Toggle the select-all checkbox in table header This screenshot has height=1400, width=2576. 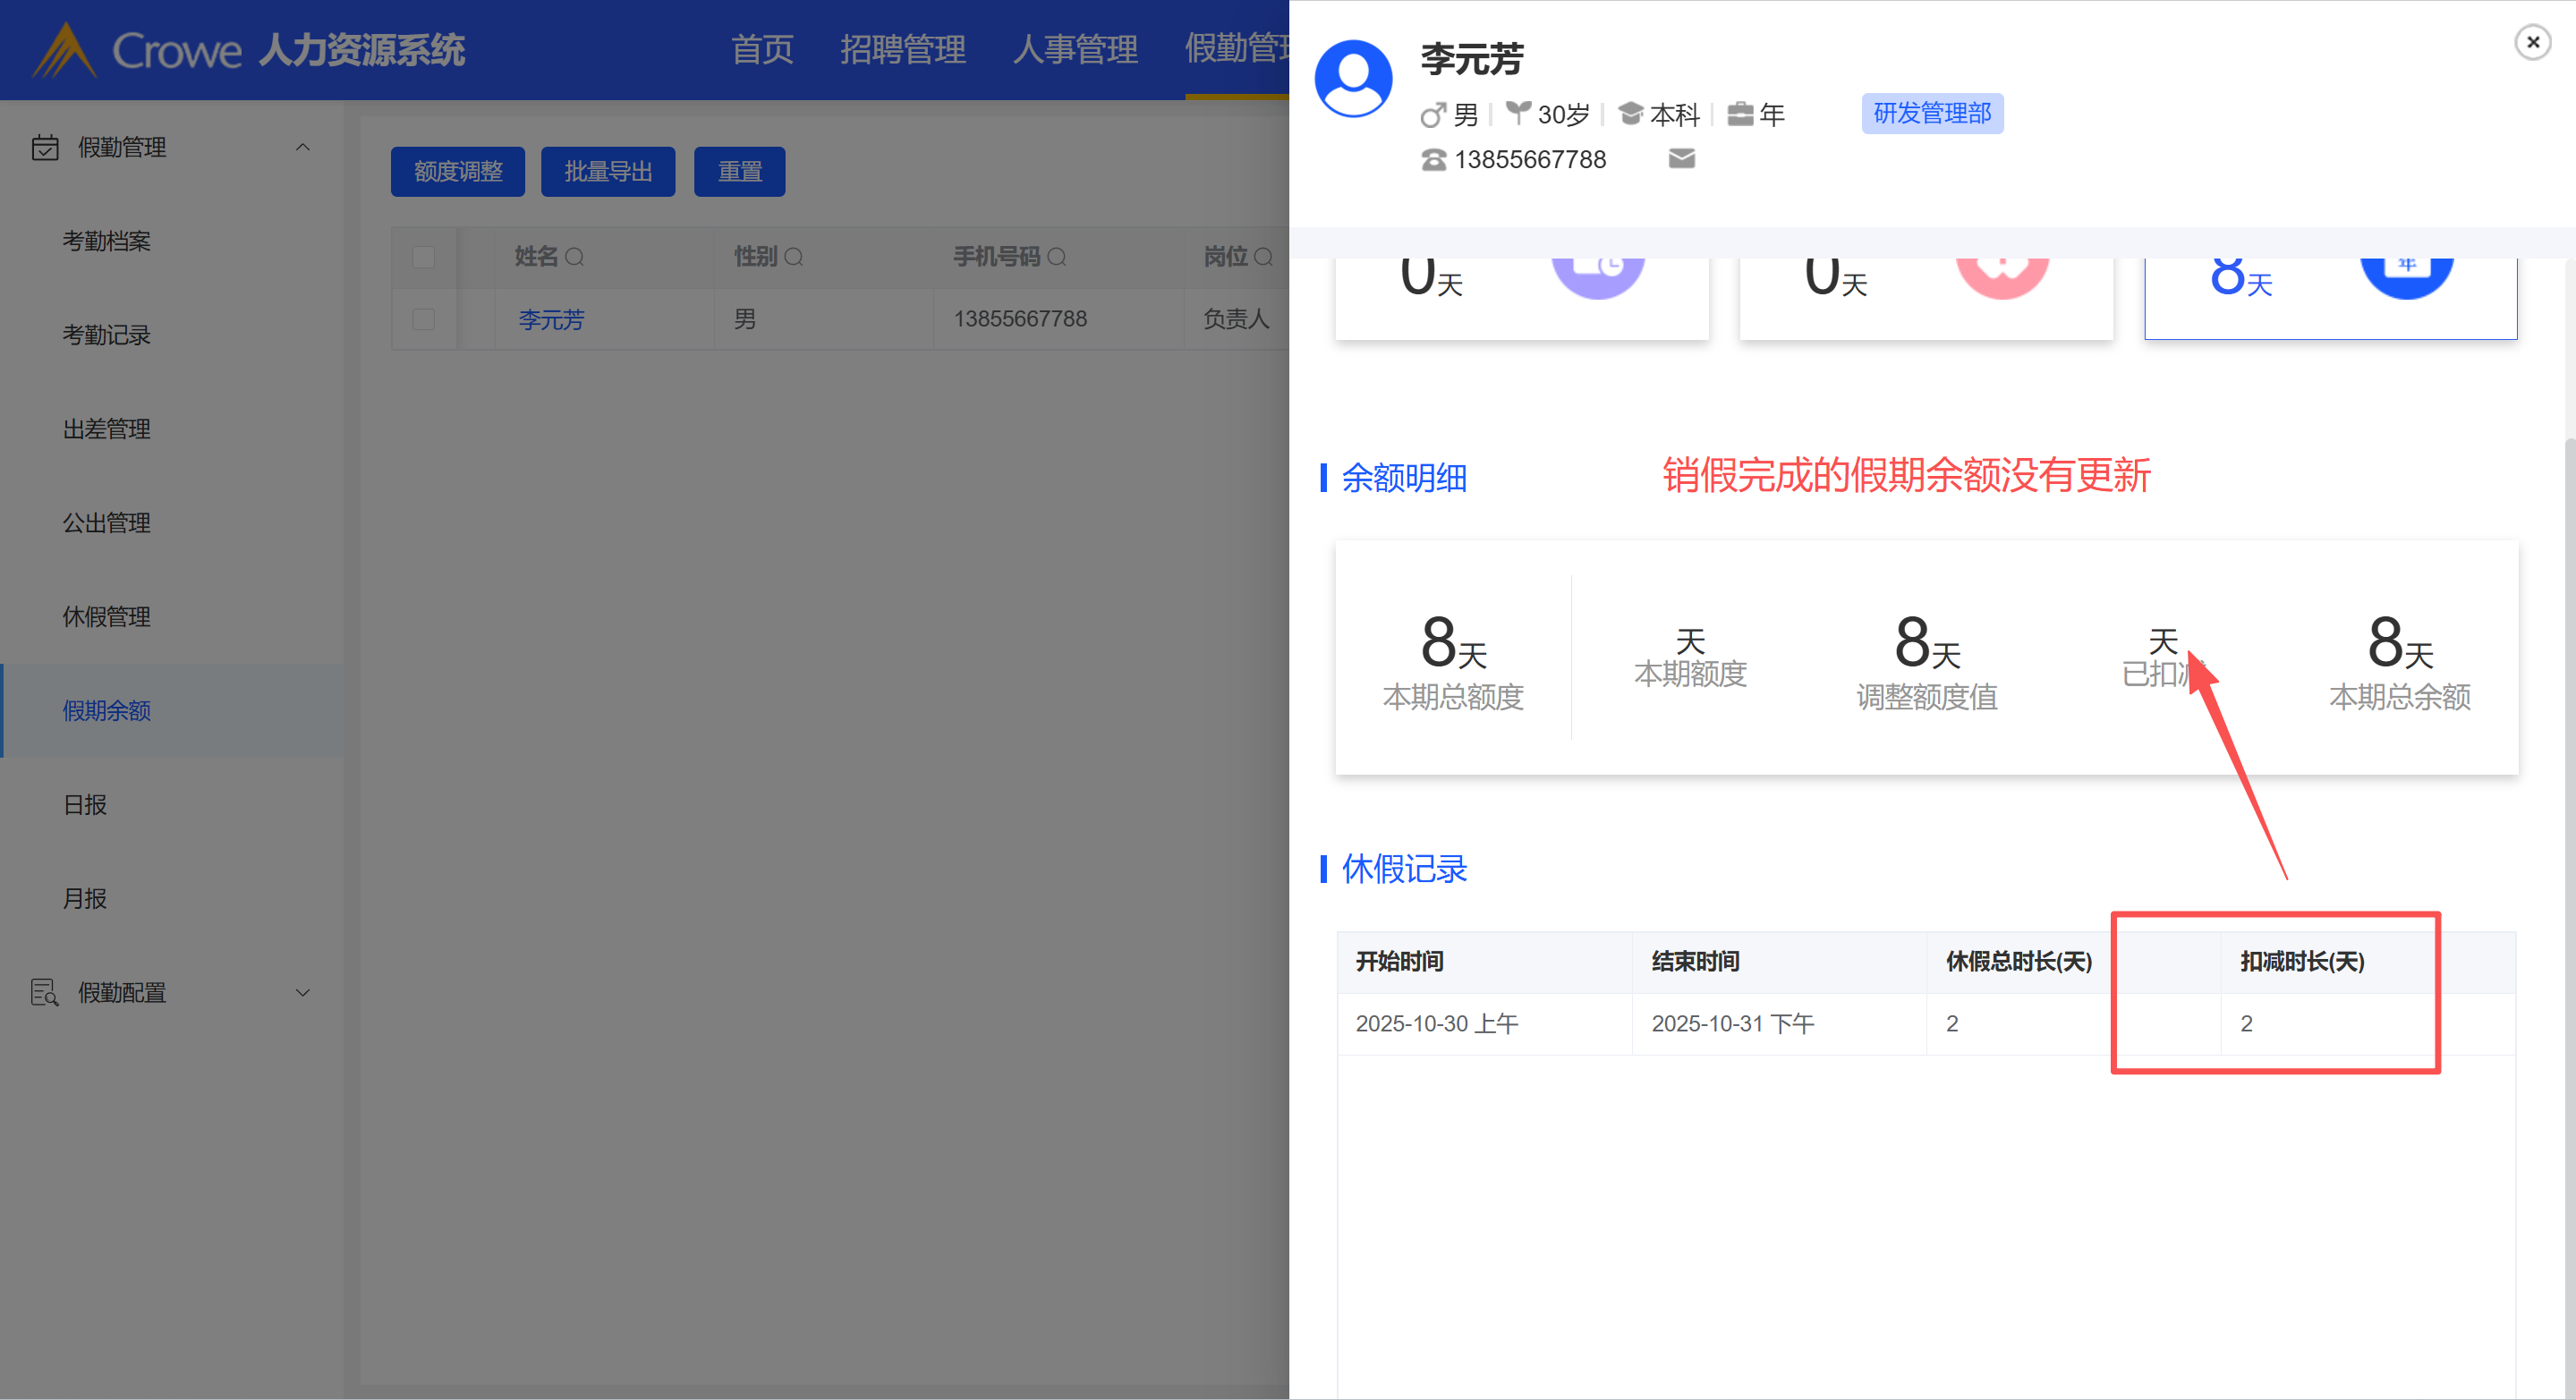[424, 257]
